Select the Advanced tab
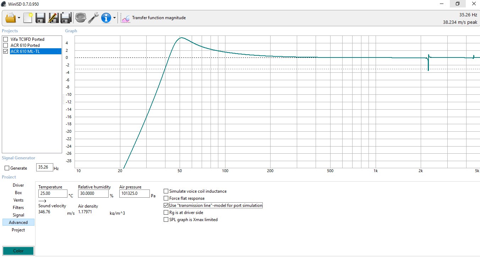The image size is (480, 258). pos(18,223)
